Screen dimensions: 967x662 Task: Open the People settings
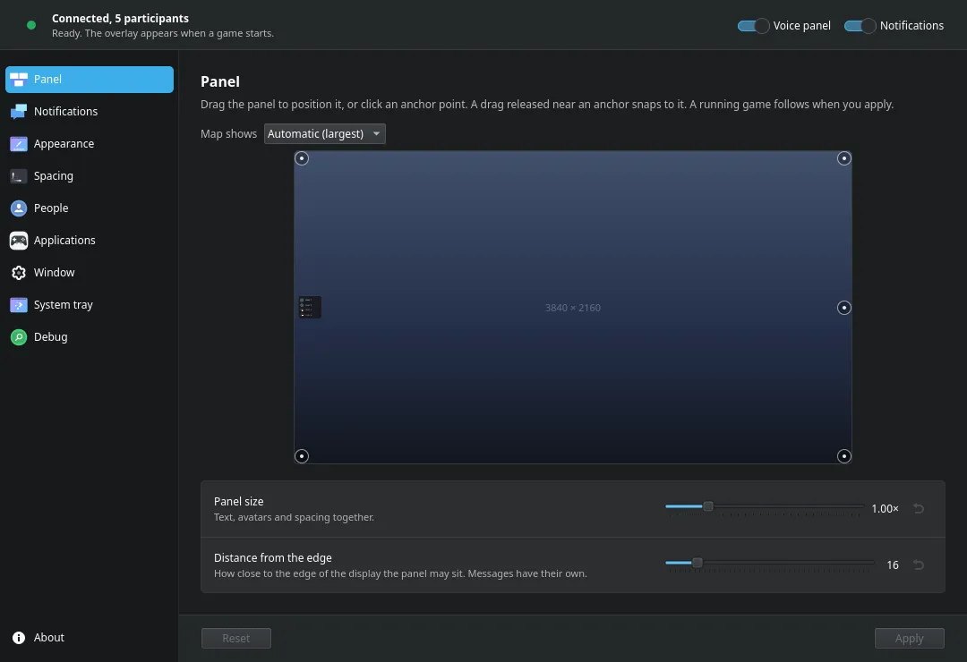click(90, 208)
